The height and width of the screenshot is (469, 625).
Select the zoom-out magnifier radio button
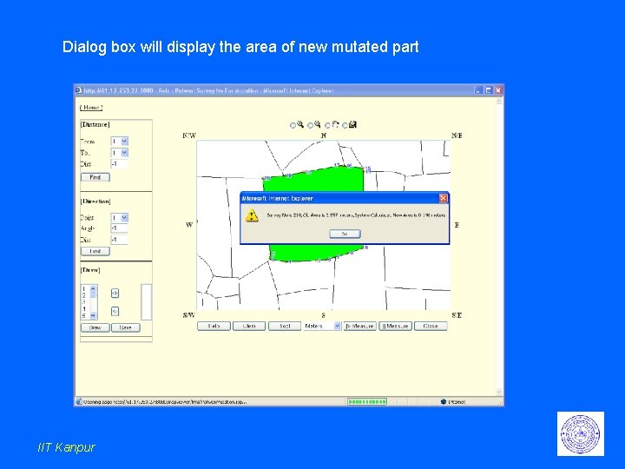point(310,125)
